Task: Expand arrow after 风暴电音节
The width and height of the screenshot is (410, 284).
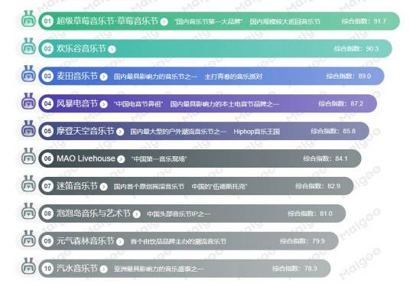Action: click(x=104, y=104)
